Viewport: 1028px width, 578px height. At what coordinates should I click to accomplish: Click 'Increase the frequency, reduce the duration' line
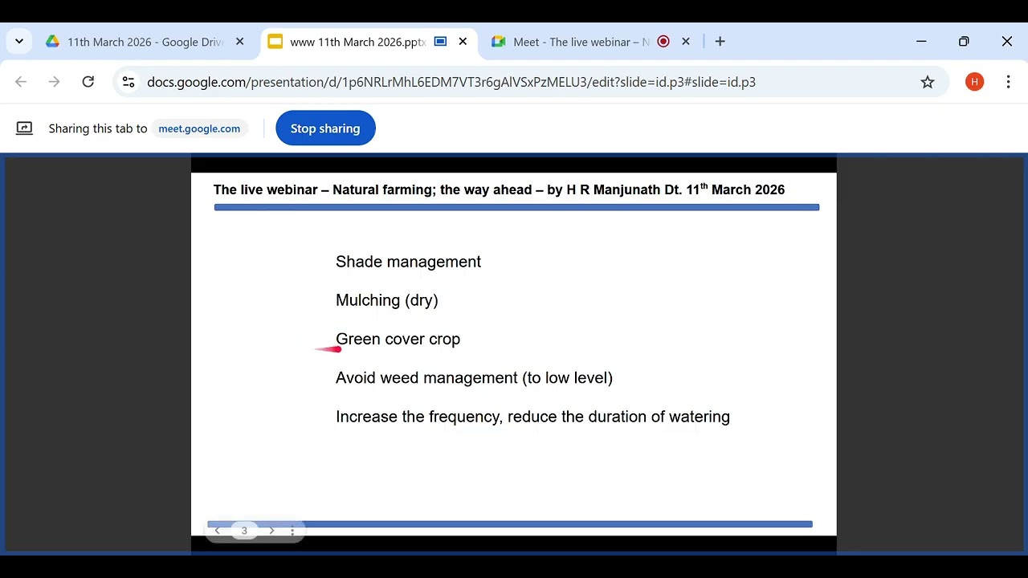pos(532,417)
